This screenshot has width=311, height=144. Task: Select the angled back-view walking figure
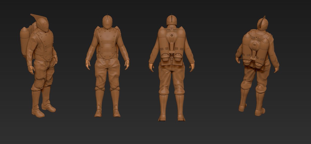coord(257,66)
